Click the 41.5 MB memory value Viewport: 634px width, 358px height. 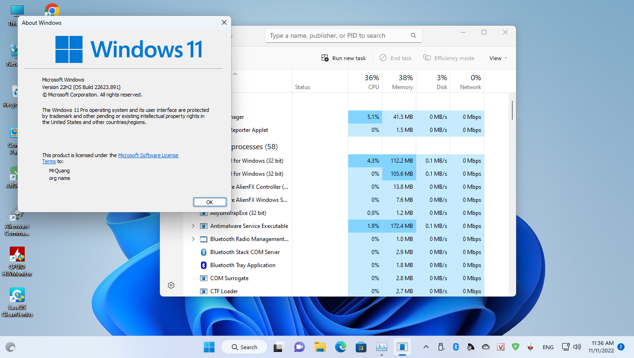click(x=403, y=117)
